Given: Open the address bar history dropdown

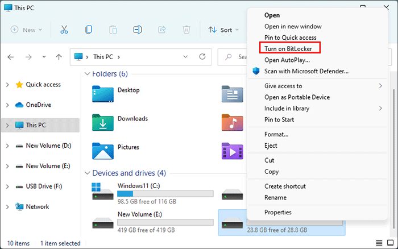Looking at the screenshot, I should coord(185,57).
